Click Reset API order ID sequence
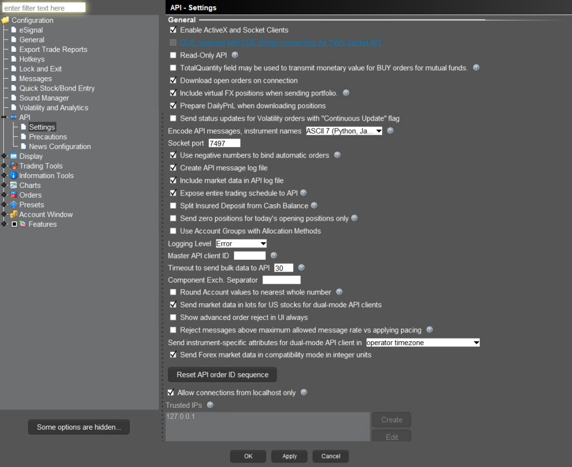Image resolution: width=572 pixels, height=467 pixels. (x=222, y=374)
